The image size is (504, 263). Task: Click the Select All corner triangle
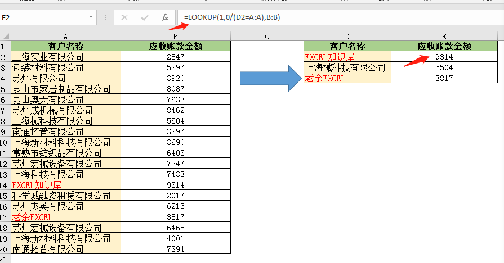pos(6,36)
